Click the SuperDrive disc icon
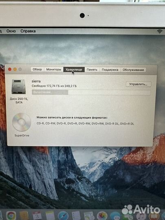The image size is (165, 220). [x=22, y=122]
